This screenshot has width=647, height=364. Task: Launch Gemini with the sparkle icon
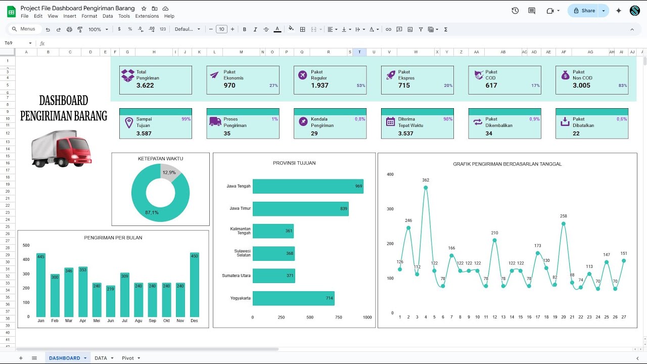[619, 11]
